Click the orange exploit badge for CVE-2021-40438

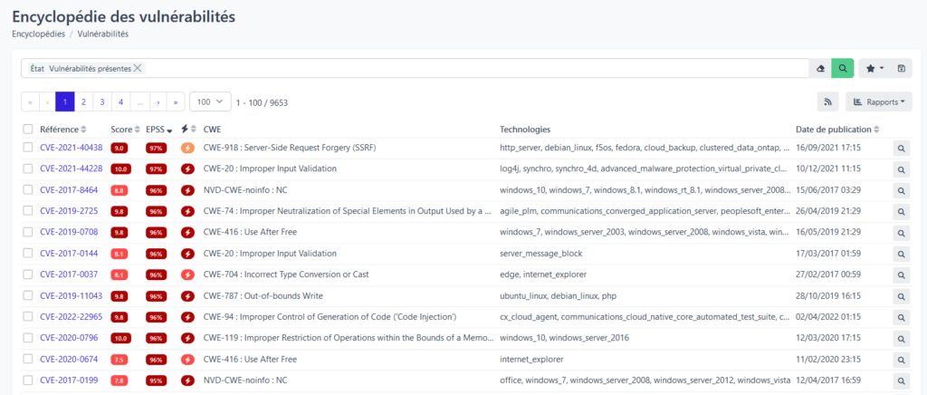(187, 148)
